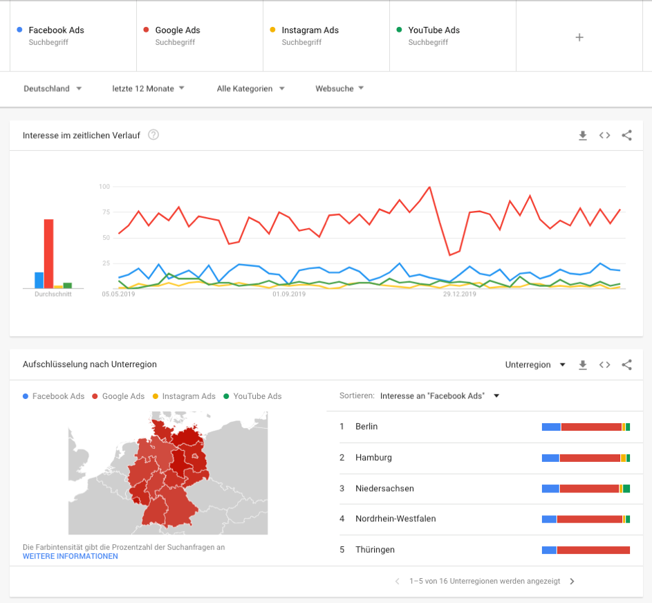The height and width of the screenshot is (603, 652).
Task: Click the 29.12.2019 date label on chart axis
Action: pyautogui.click(x=460, y=294)
